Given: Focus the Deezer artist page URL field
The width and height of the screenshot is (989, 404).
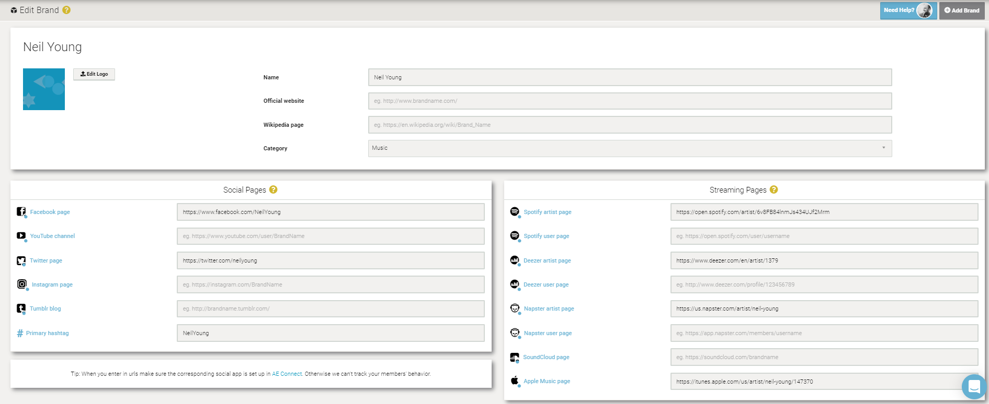Looking at the screenshot, I should (x=824, y=260).
